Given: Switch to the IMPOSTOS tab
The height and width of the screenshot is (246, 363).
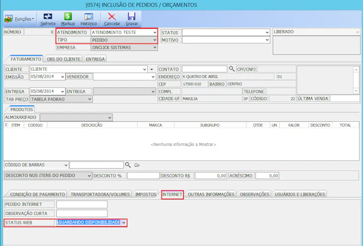Looking at the screenshot, I should (x=146, y=194).
